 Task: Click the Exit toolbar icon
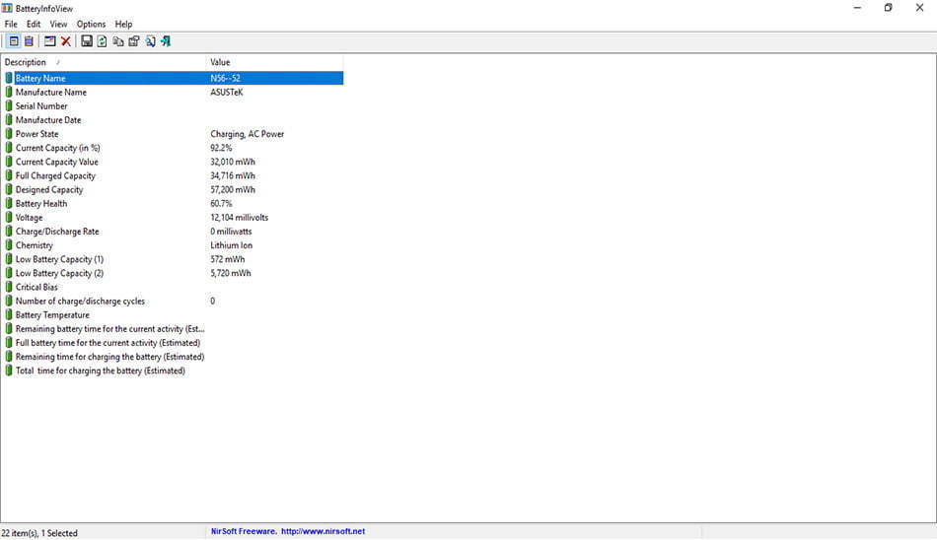tap(166, 41)
